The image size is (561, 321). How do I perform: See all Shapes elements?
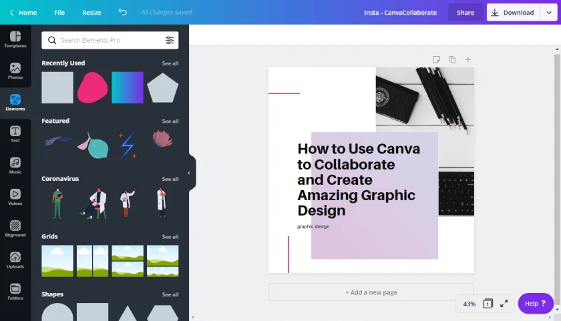pyautogui.click(x=170, y=295)
